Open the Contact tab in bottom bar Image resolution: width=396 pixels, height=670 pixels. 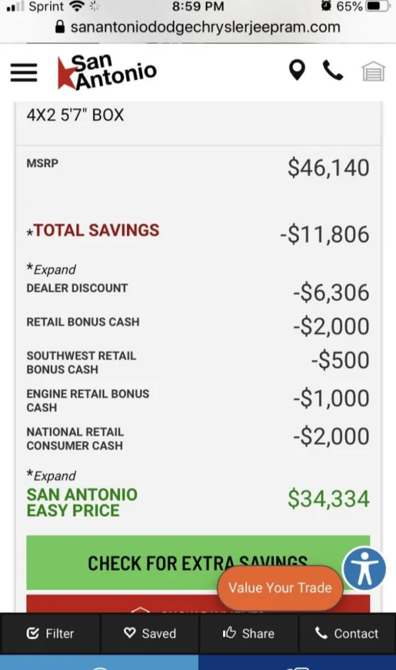[x=347, y=634]
